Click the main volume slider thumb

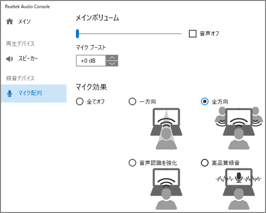77,34
